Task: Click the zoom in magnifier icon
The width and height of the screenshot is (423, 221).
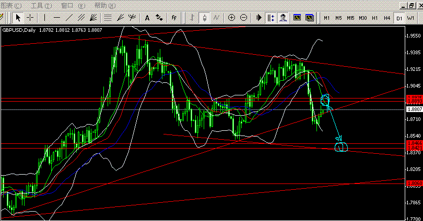Action: coord(231,18)
